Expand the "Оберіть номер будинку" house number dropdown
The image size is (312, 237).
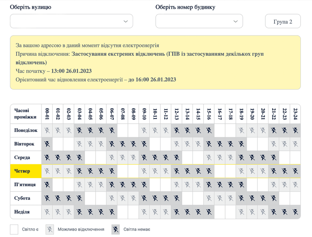(199, 21)
